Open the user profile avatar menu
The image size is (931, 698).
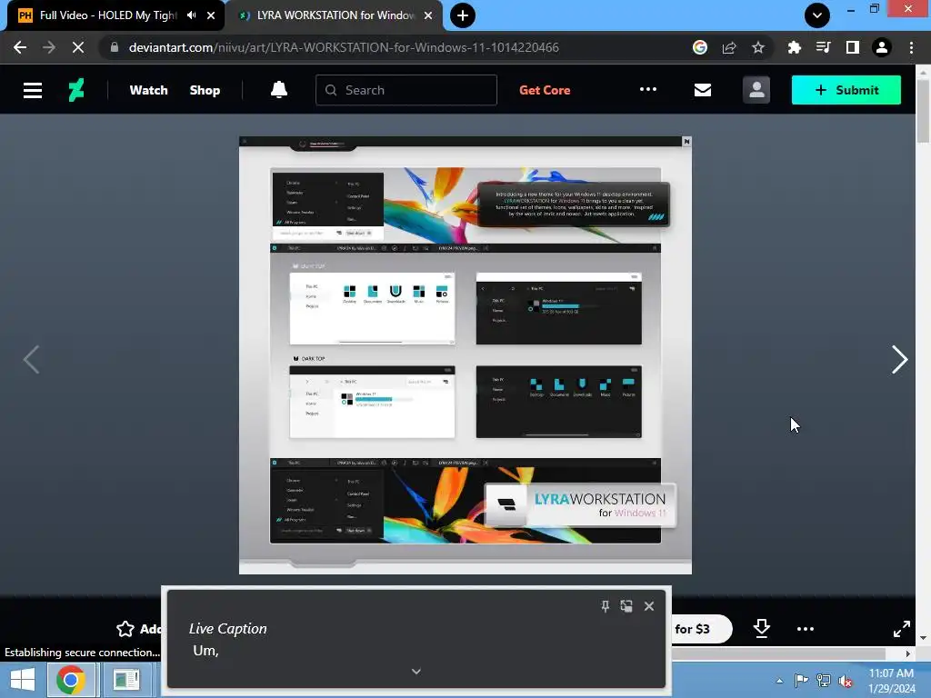click(x=756, y=90)
